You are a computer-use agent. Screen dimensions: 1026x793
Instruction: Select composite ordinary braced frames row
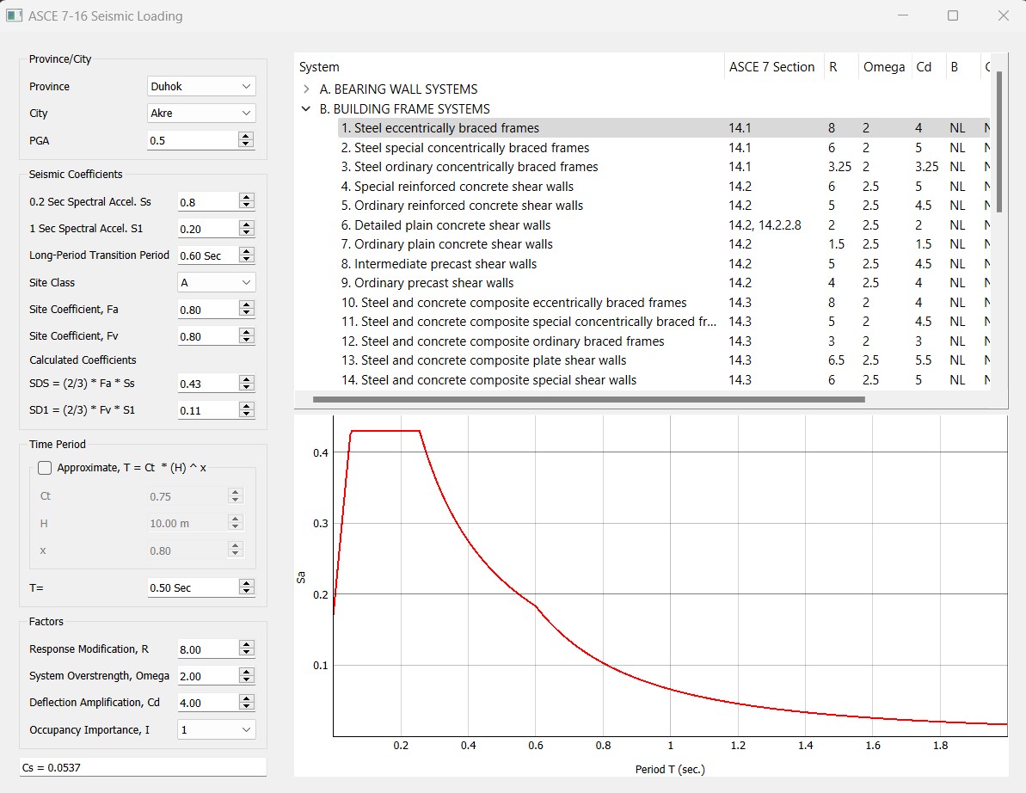[x=663, y=341]
